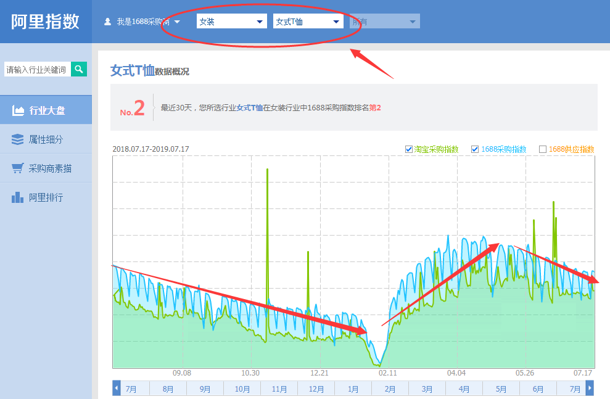Select 8月 on the month timeline
Screen dimensions: 610x399
168,389
